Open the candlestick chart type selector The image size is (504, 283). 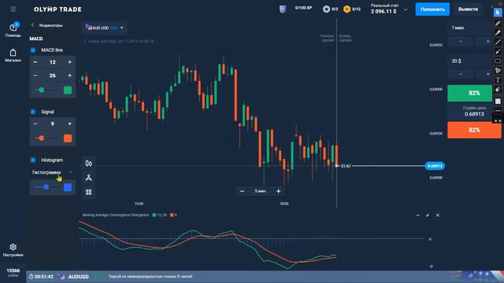coord(89,164)
